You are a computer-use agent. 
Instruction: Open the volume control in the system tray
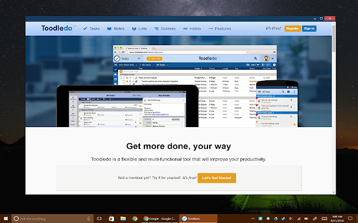(x=291, y=219)
